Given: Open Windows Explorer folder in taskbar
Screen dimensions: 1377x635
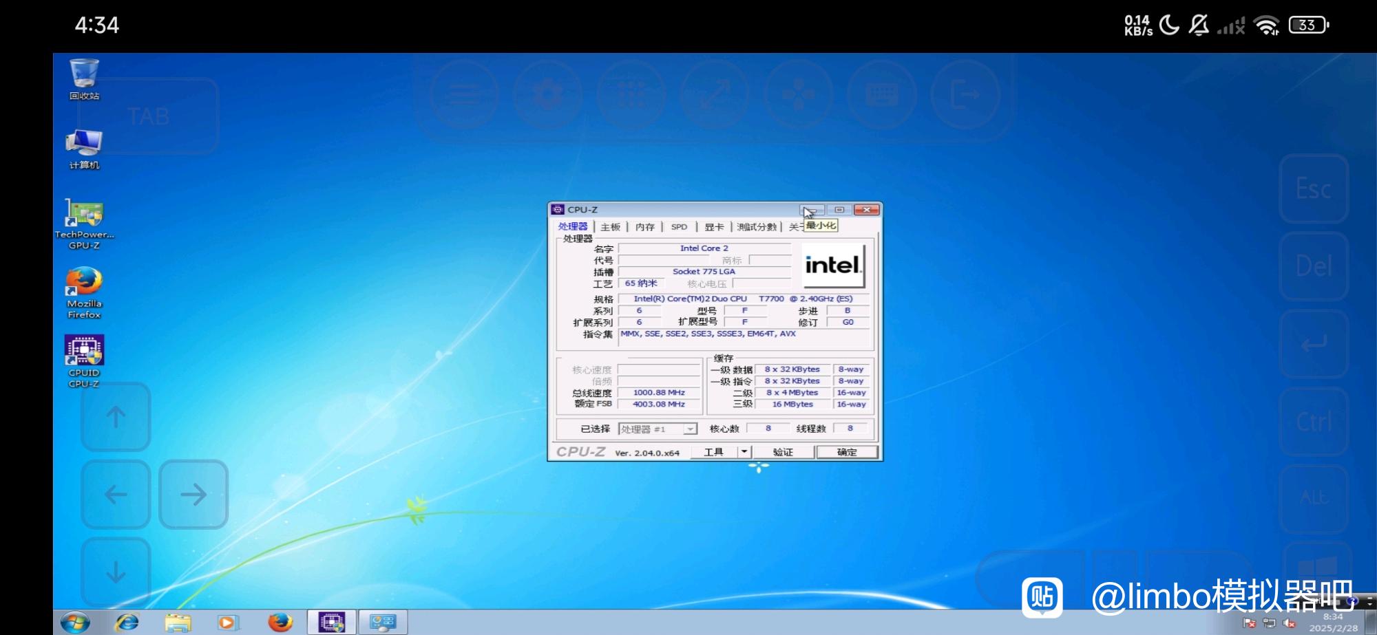Looking at the screenshot, I should coord(178,623).
